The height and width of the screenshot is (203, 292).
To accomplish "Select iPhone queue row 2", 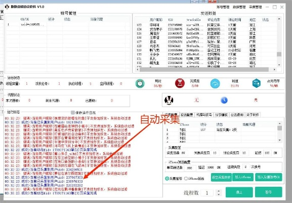I will tap(221, 134).
